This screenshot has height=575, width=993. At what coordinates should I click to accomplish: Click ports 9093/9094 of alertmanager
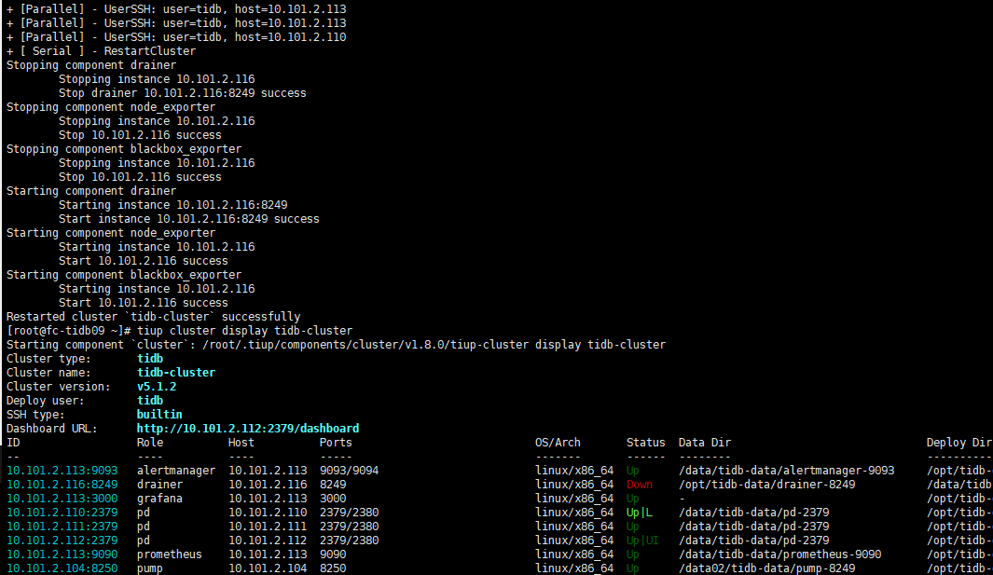point(349,471)
